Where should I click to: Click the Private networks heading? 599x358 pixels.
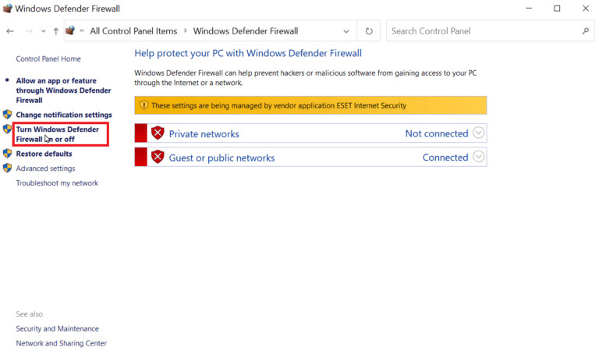(x=204, y=133)
